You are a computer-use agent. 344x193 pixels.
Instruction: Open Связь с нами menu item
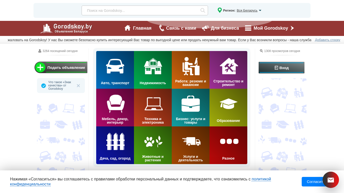coord(181,28)
